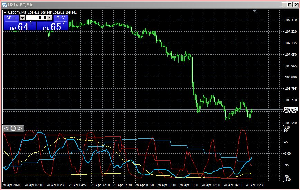The width and height of the screenshot is (300, 190).
Task: Click the SELL button
Action: point(11,18)
